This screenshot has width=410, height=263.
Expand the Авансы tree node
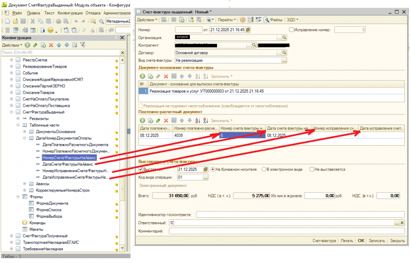click(x=24, y=183)
